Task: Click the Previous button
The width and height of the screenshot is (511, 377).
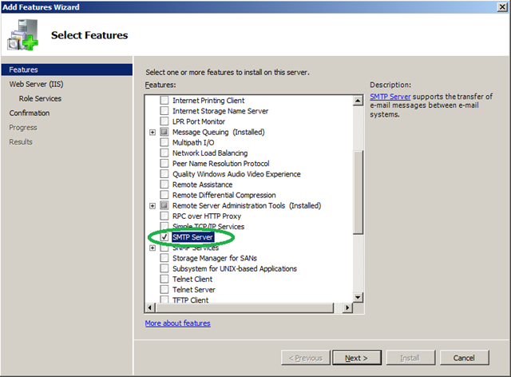Action: pyautogui.click(x=306, y=358)
